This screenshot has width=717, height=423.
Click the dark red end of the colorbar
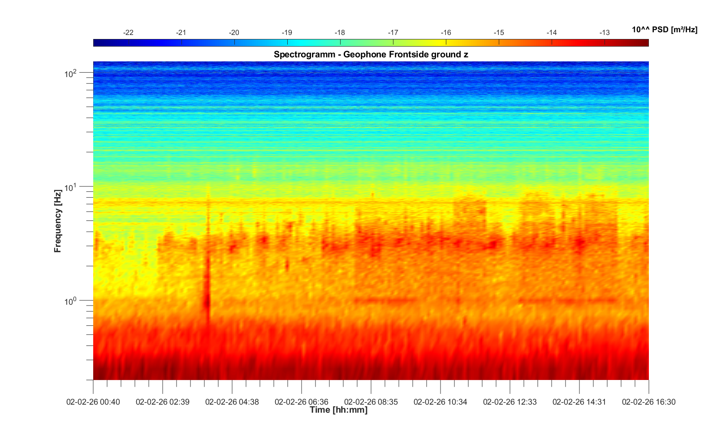click(643, 43)
